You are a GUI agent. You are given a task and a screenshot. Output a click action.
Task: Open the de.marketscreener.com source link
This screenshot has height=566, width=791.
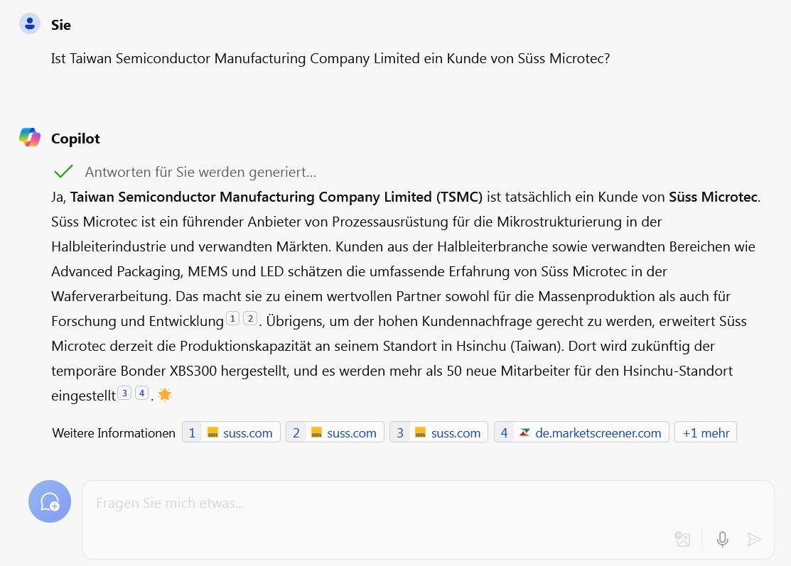(598, 432)
